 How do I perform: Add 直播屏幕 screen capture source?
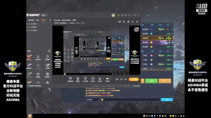[x=70, y=79]
